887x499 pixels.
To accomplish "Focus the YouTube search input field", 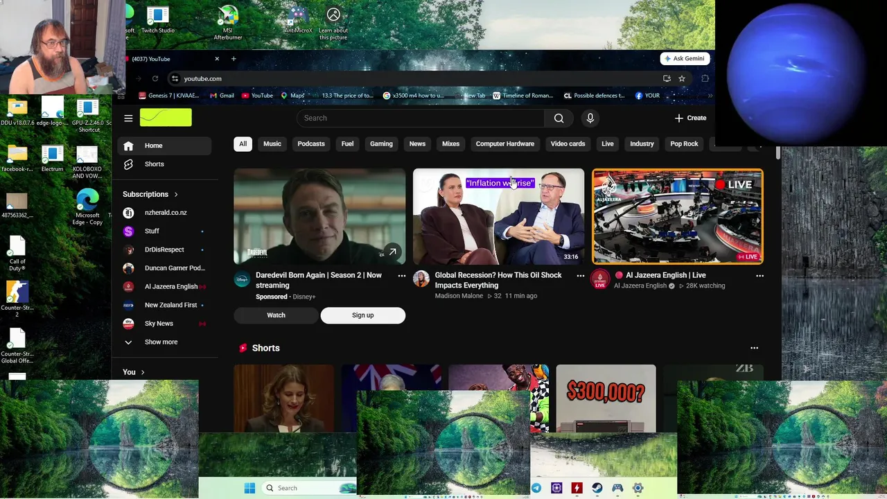I will 421,118.
